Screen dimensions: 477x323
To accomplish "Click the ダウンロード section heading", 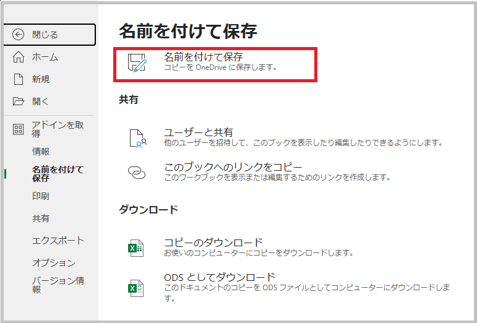I will click(148, 210).
